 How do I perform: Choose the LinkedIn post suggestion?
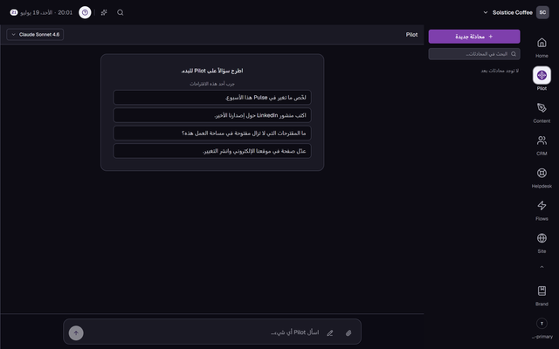(x=212, y=115)
